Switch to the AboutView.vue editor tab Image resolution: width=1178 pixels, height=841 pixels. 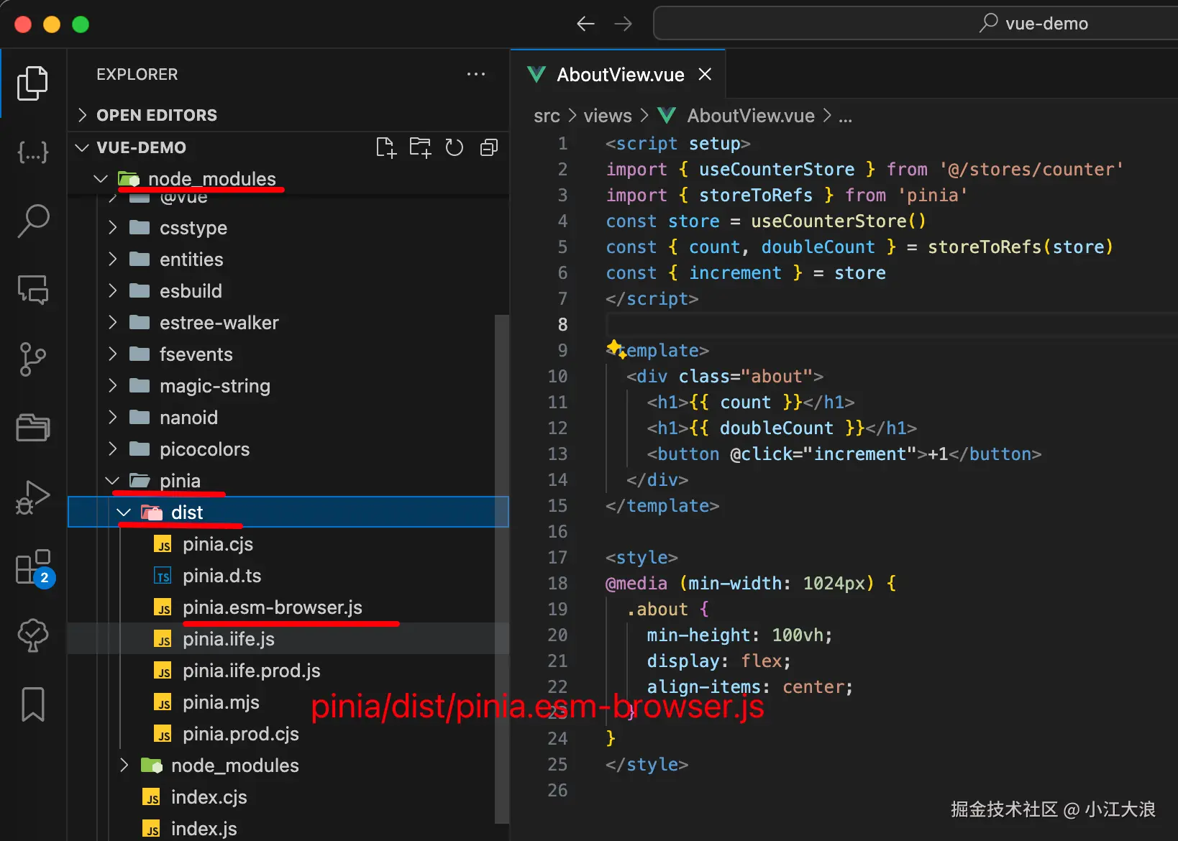(618, 74)
